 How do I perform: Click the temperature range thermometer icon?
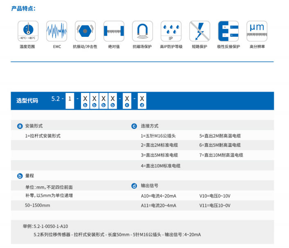point(27,31)
